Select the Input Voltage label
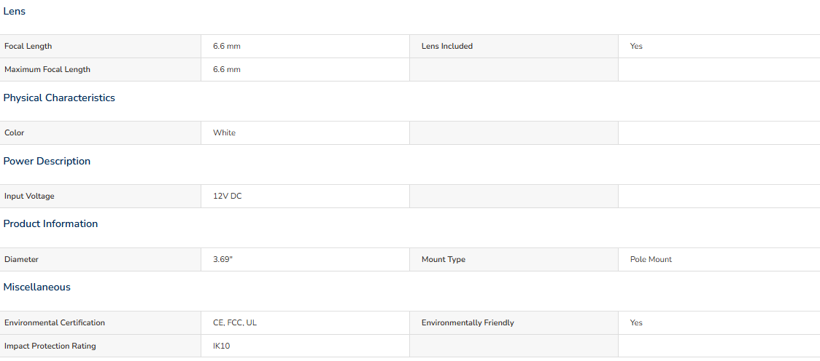The height and width of the screenshot is (361, 820). 29,197
